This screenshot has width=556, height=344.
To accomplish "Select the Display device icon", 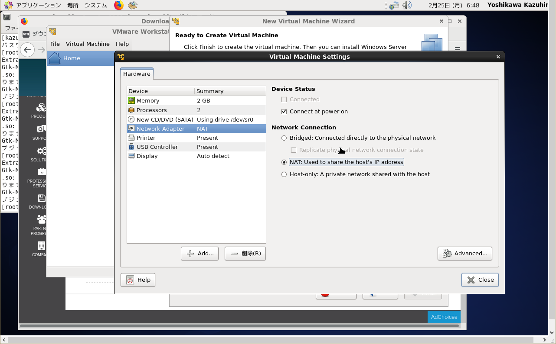I will pos(131,156).
